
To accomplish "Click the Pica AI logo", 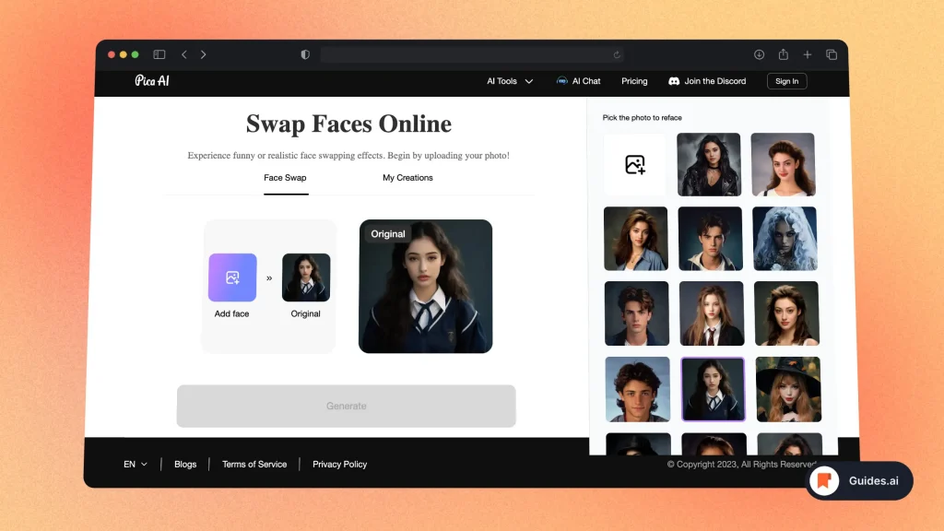I will (x=152, y=81).
